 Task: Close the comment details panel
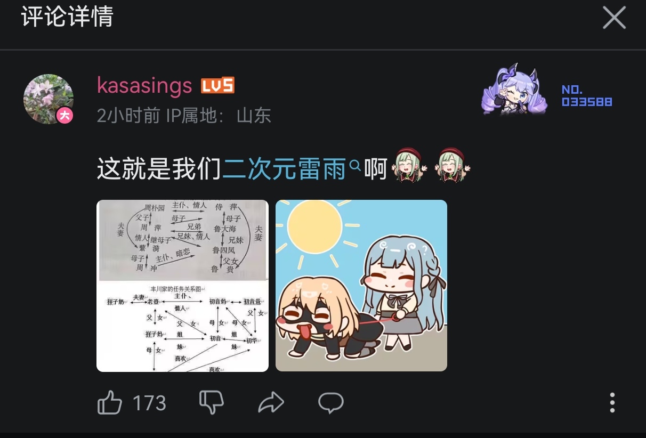pyautogui.click(x=614, y=19)
